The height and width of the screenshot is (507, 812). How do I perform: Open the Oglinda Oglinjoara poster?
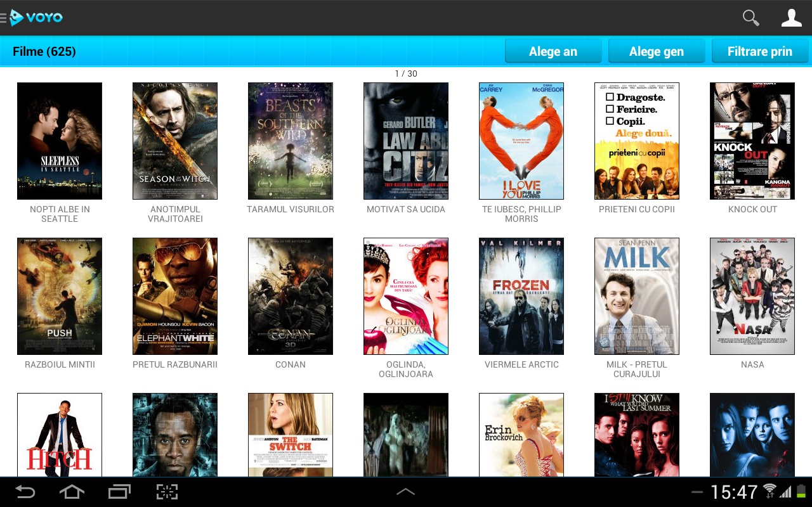[406, 296]
